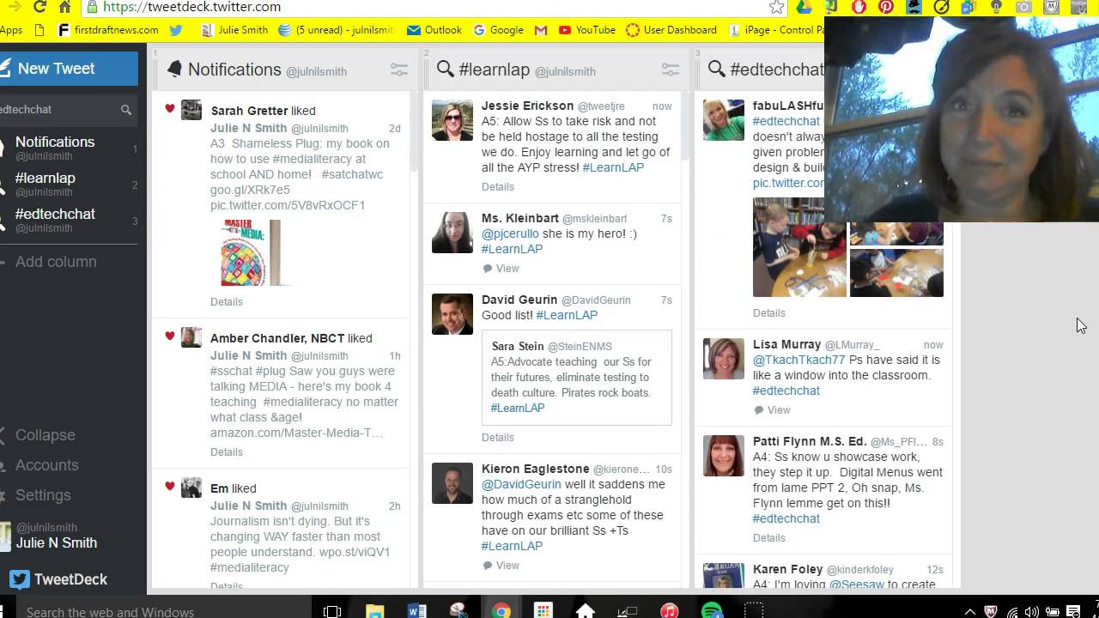Reload the page with the browser refresh icon

(x=39, y=7)
